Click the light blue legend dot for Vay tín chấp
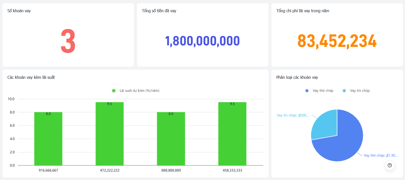 (x=344, y=91)
